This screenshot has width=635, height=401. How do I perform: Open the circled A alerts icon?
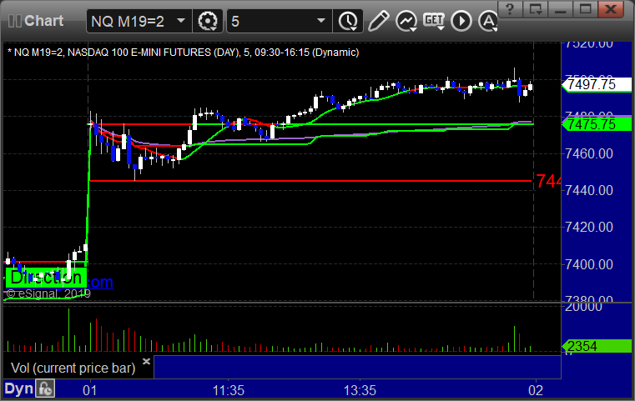click(488, 21)
